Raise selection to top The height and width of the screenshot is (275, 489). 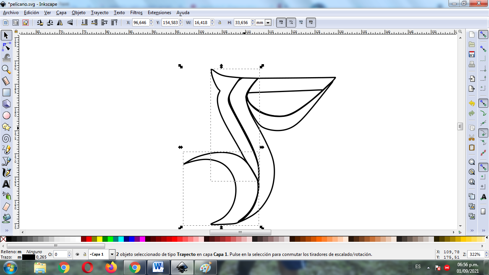[114, 23]
